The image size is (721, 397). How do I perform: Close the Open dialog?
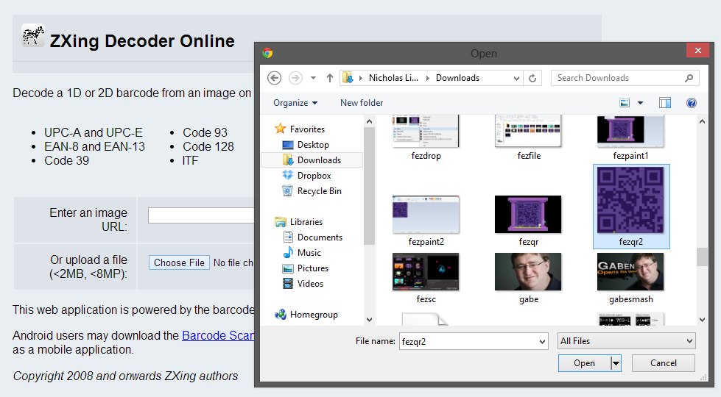(698, 50)
